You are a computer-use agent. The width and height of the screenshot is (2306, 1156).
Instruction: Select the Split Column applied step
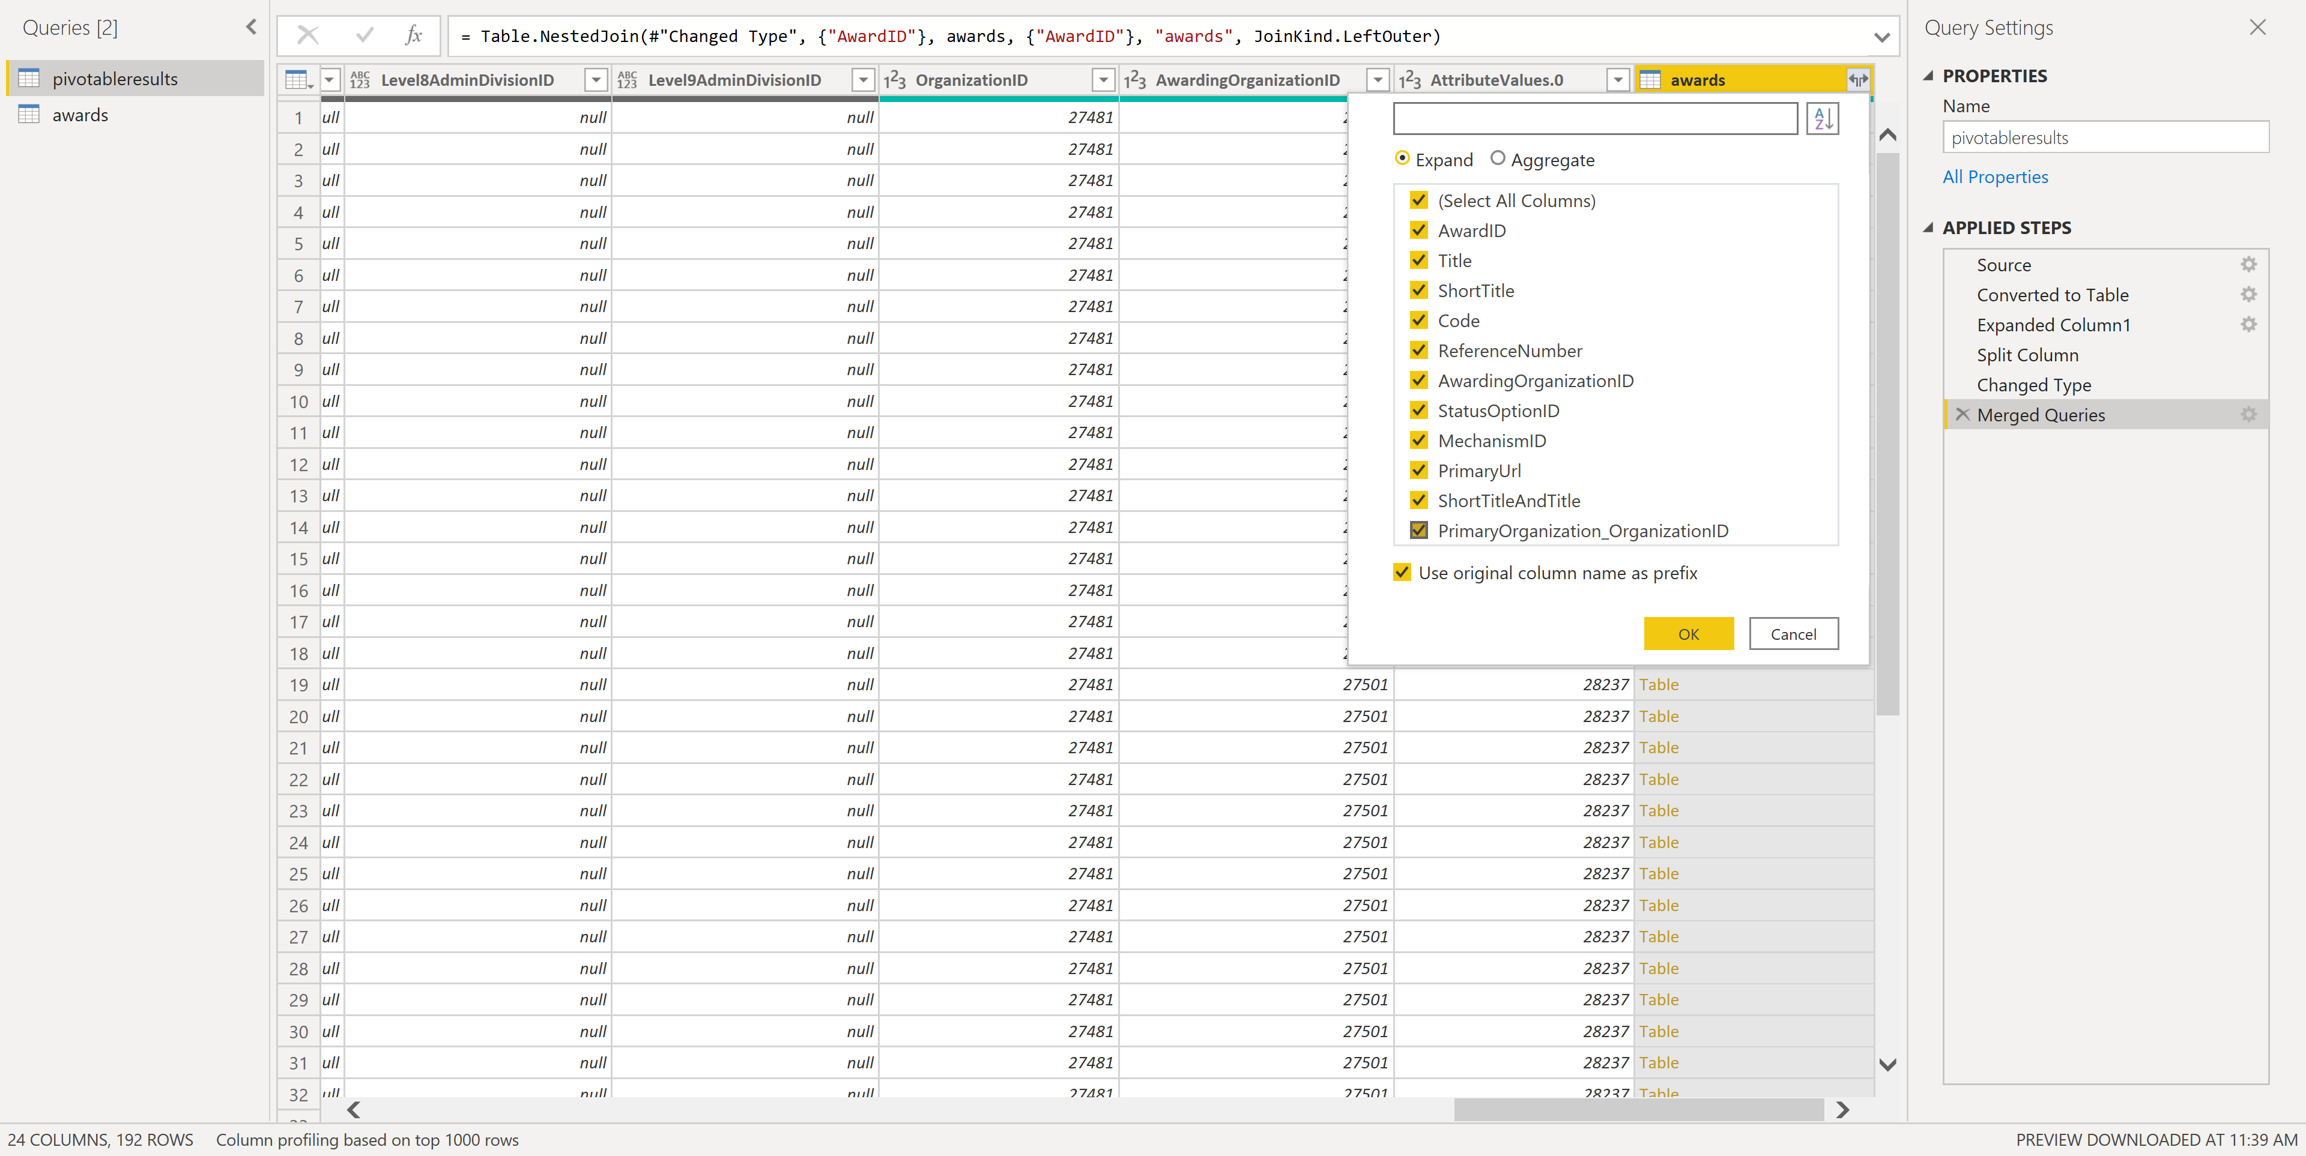tap(2027, 355)
